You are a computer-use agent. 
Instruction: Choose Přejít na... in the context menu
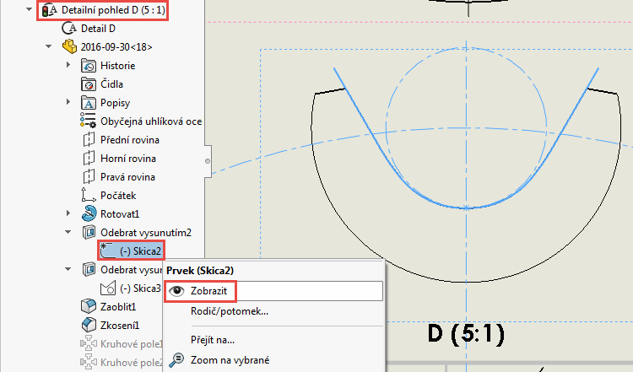pos(213,340)
